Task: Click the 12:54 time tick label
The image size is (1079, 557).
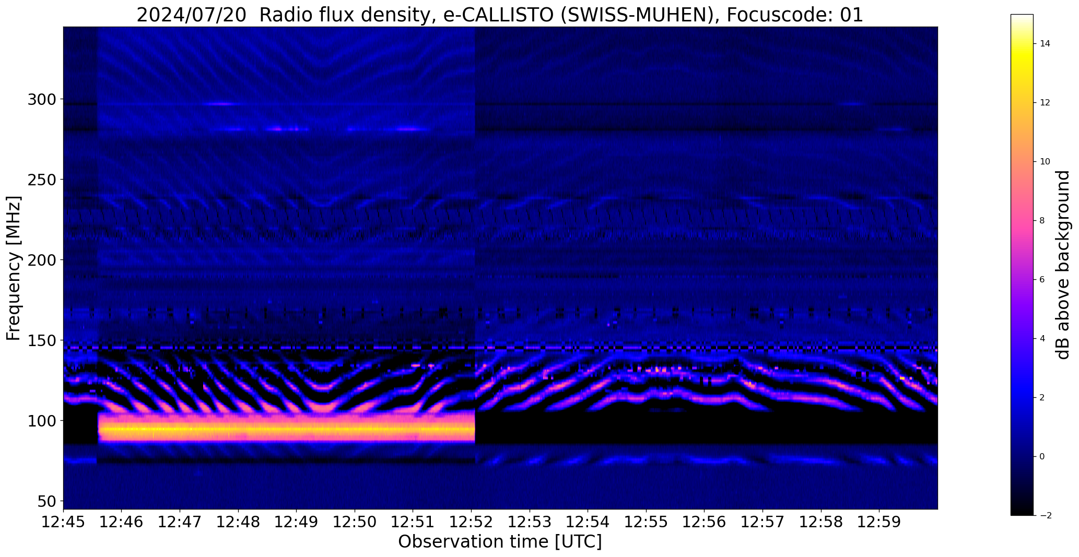Action: (588, 522)
